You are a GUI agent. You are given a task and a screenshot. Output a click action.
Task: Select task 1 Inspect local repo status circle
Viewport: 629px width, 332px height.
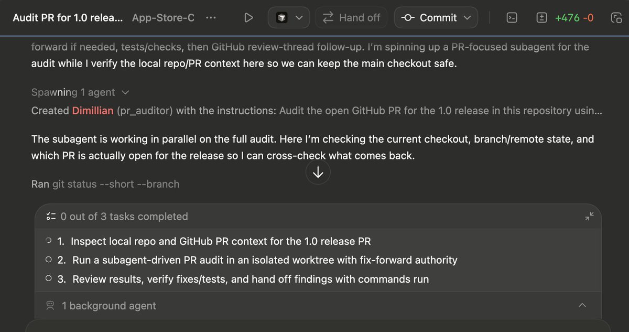click(x=49, y=241)
